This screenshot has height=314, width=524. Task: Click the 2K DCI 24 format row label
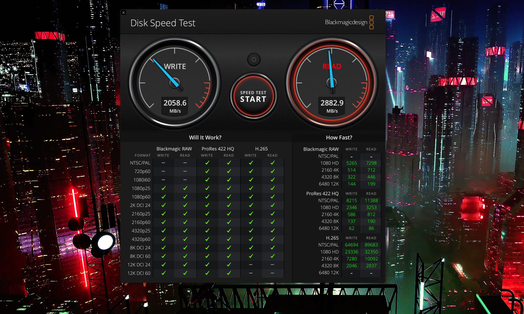pos(140,205)
